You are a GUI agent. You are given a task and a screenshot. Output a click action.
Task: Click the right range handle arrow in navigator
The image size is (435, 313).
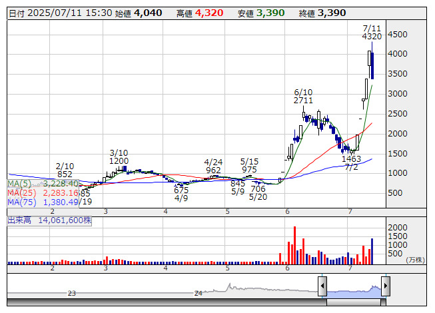tap(385, 287)
